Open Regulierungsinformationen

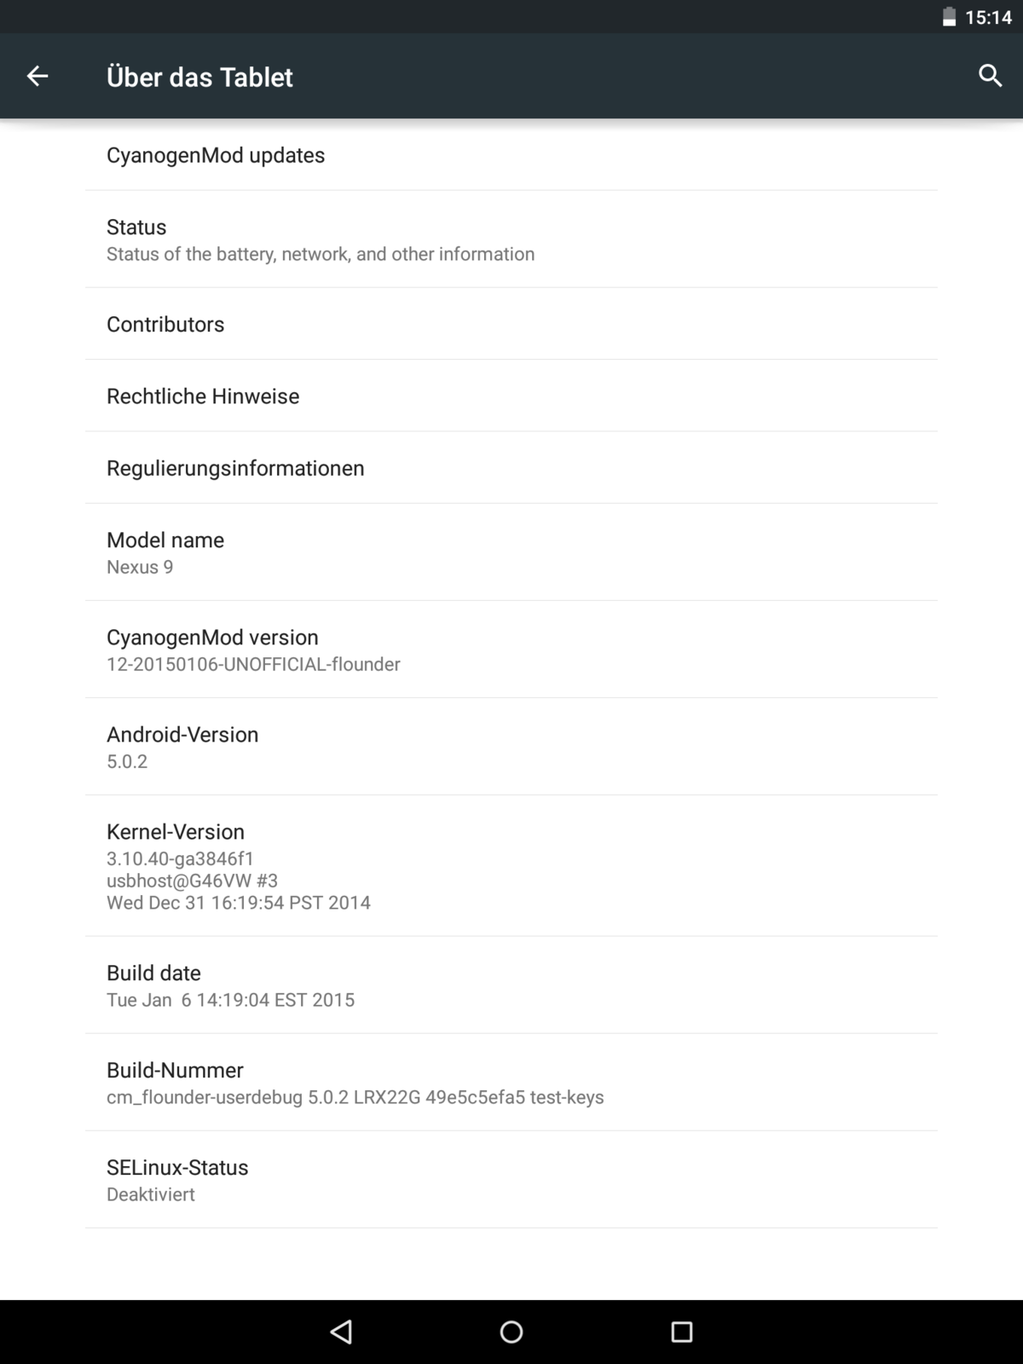tap(511, 468)
